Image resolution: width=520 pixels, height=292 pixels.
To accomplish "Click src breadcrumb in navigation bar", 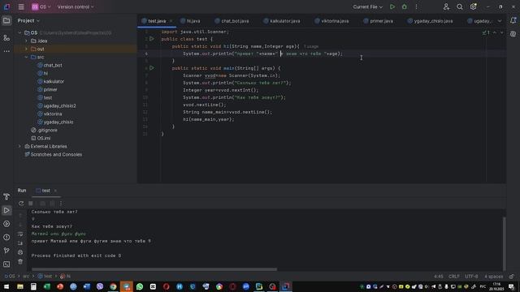I will point(26,276).
